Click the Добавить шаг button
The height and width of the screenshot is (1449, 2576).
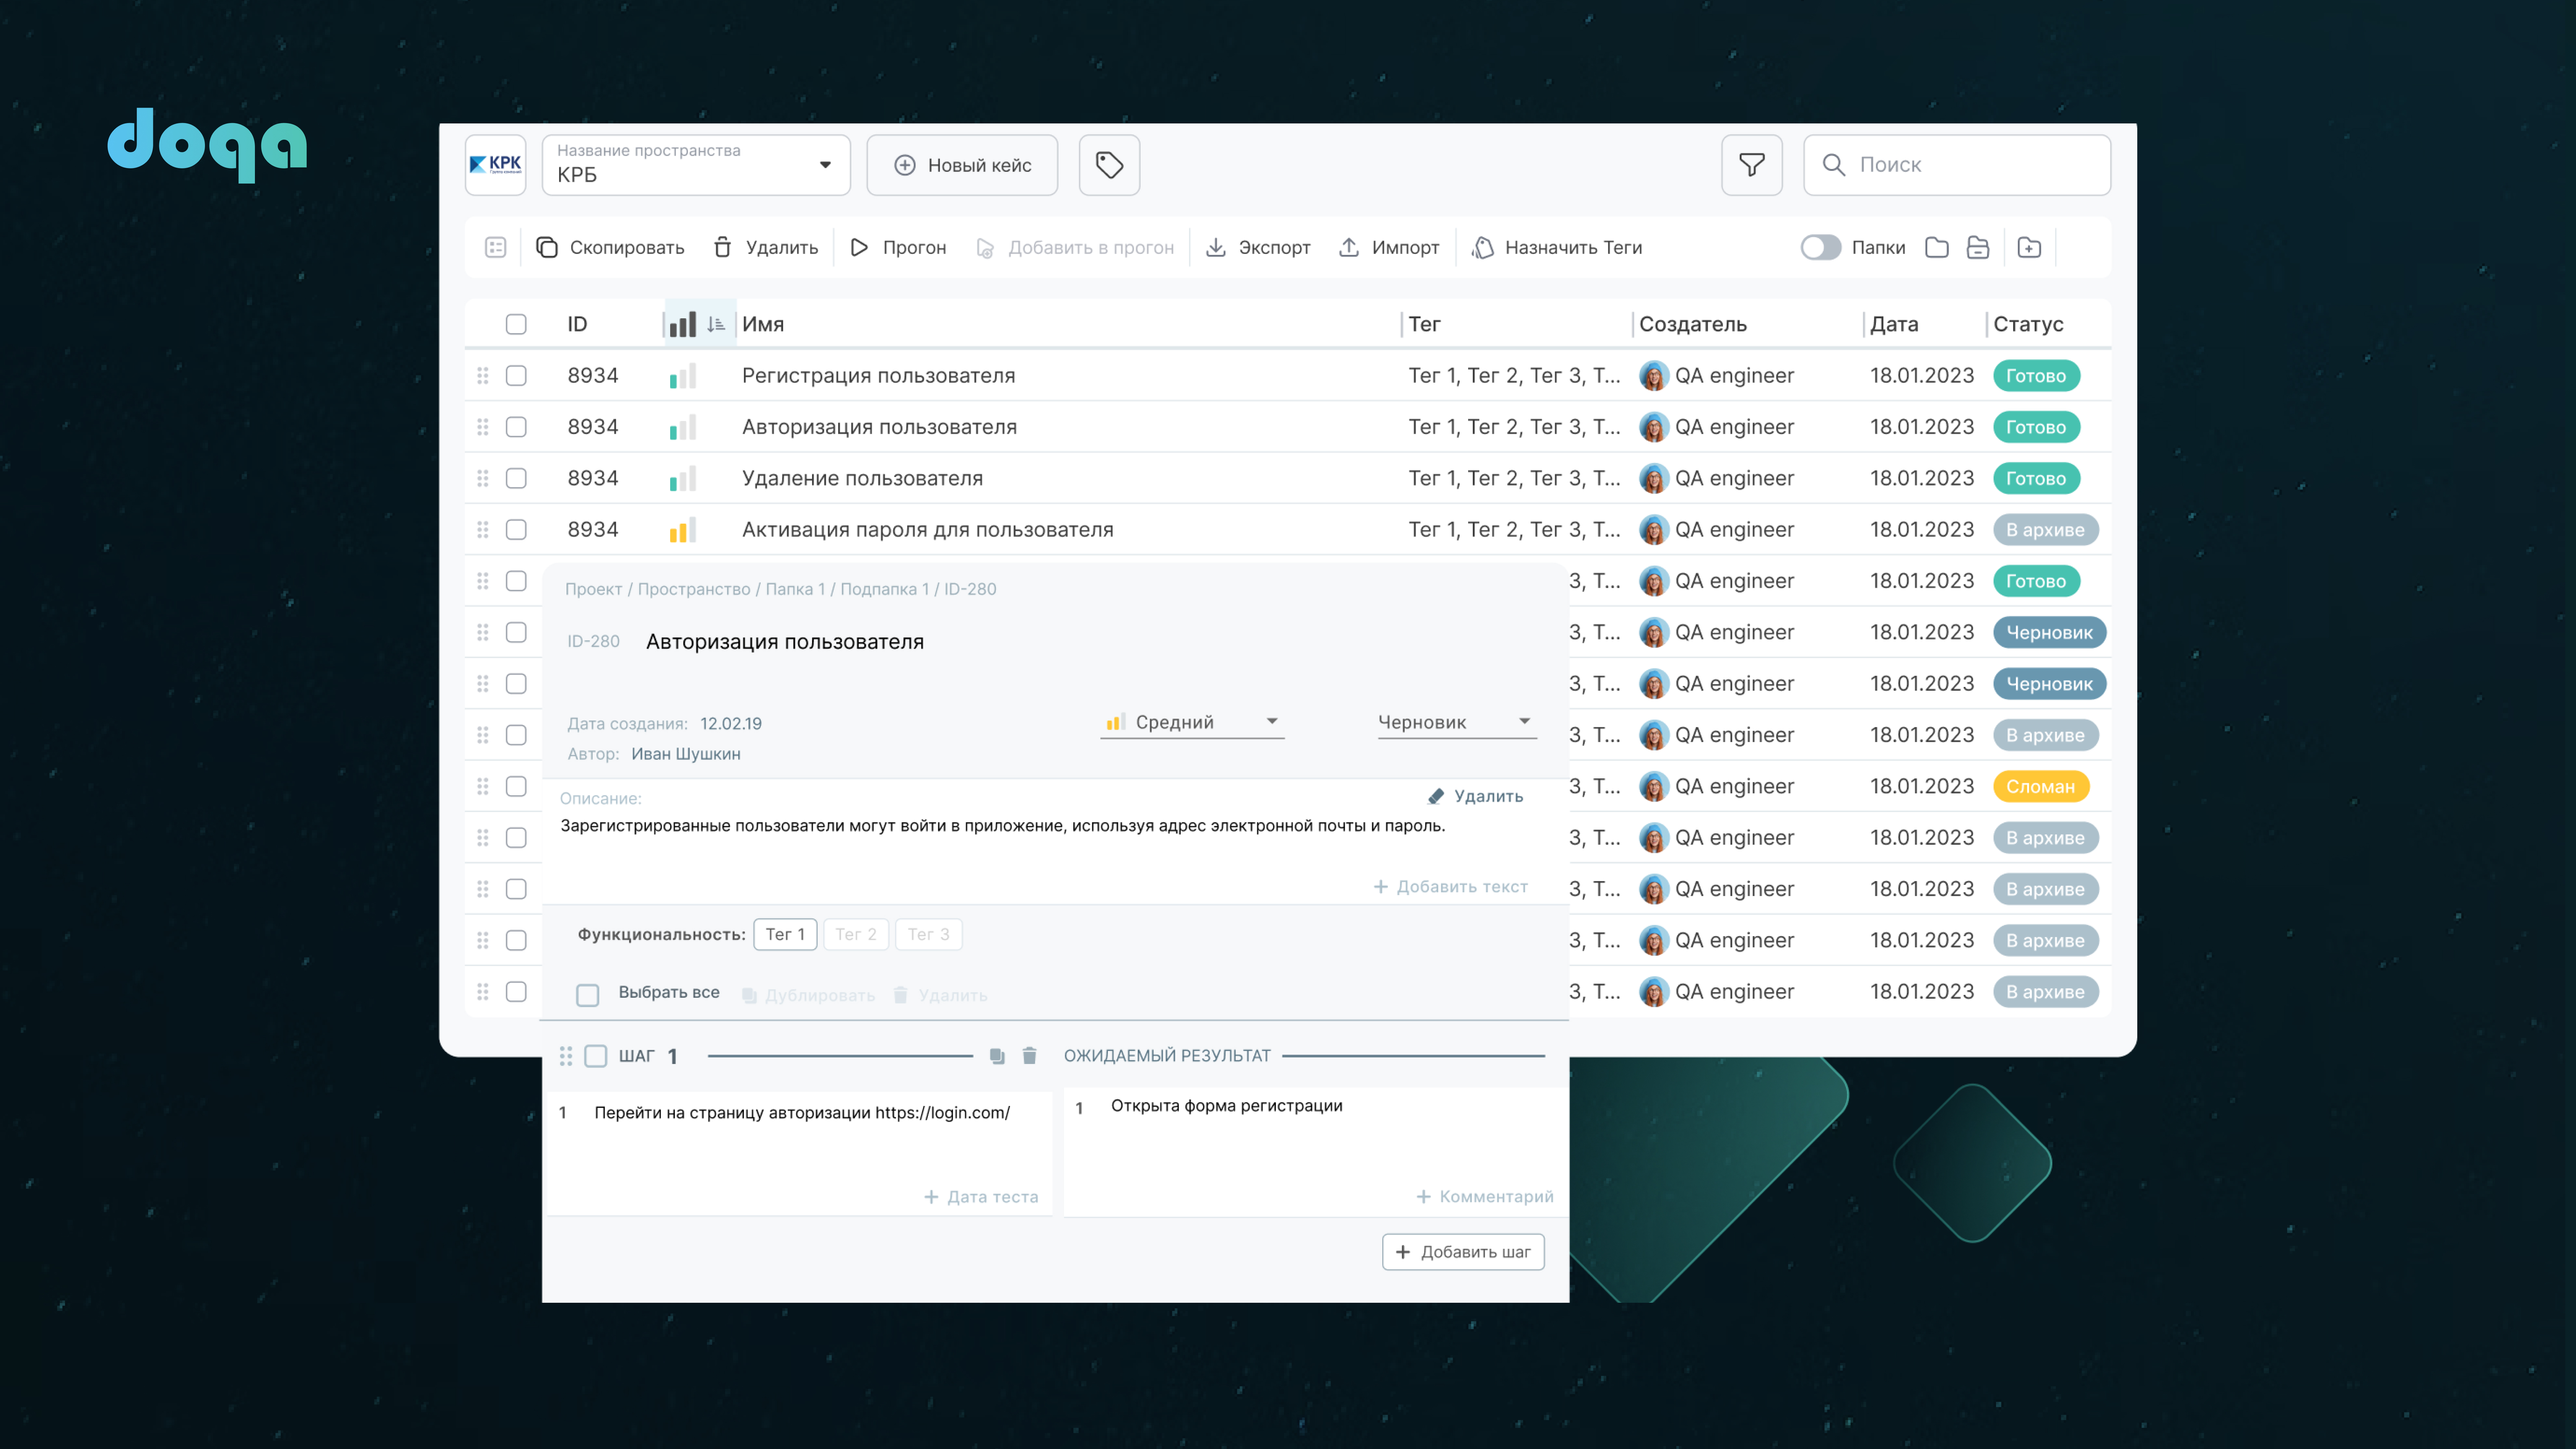pyautogui.click(x=1463, y=1252)
